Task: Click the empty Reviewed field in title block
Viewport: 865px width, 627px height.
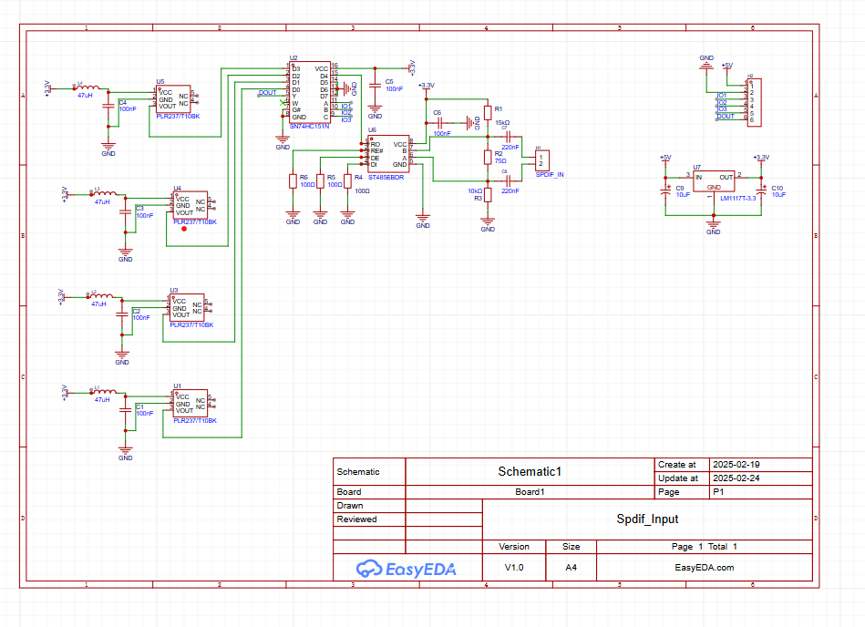Action: pyautogui.click(x=444, y=519)
